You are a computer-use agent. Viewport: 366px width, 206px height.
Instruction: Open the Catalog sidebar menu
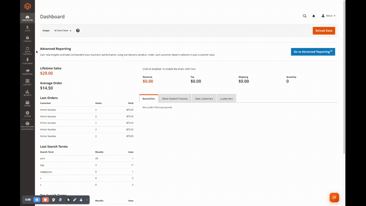(27, 39)
